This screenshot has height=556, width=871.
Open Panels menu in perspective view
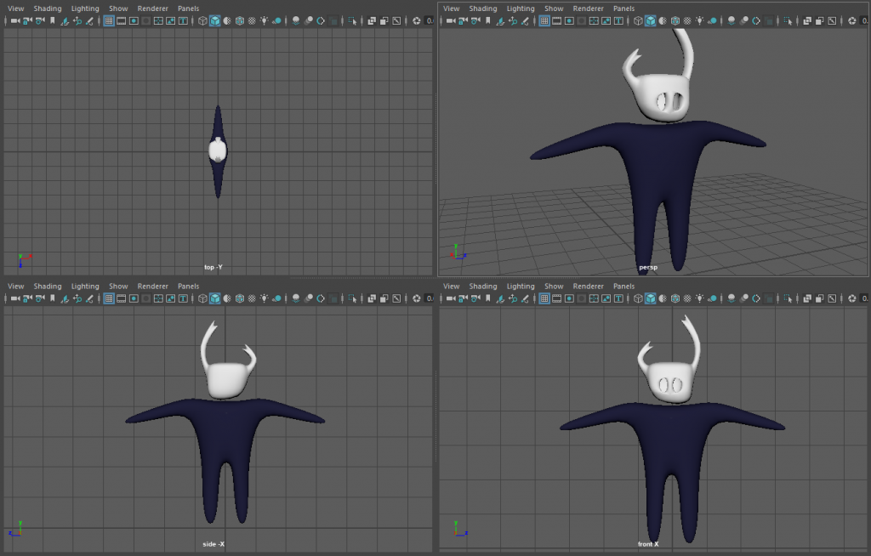tap(623, 9)
